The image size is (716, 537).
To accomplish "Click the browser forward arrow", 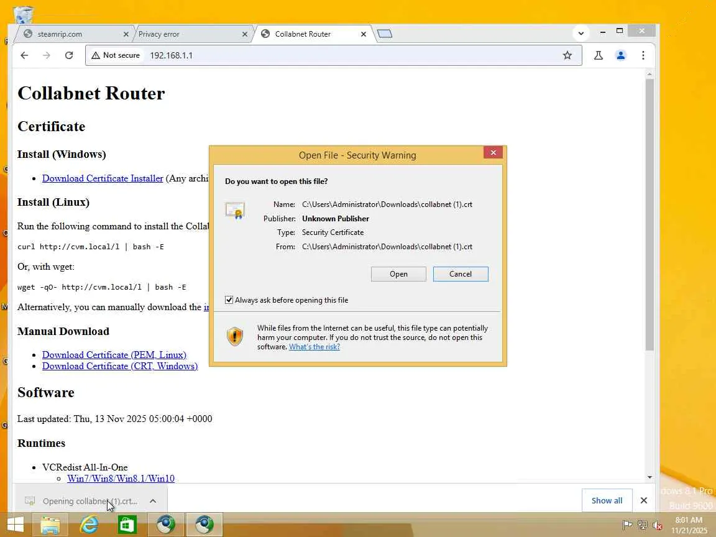I will coord(47,55).
